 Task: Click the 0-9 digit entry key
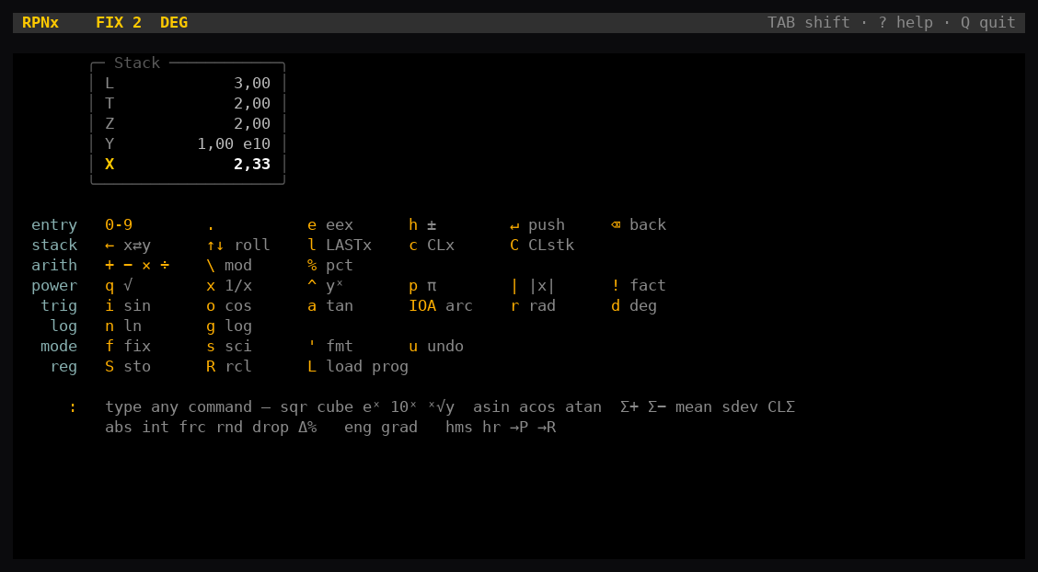(x=119, y=224)
